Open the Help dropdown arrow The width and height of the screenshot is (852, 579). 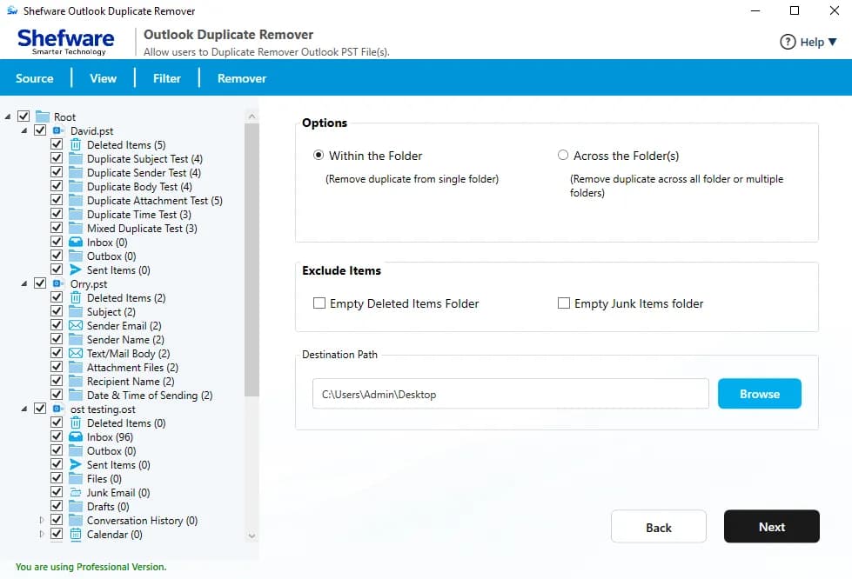point(833,42)
